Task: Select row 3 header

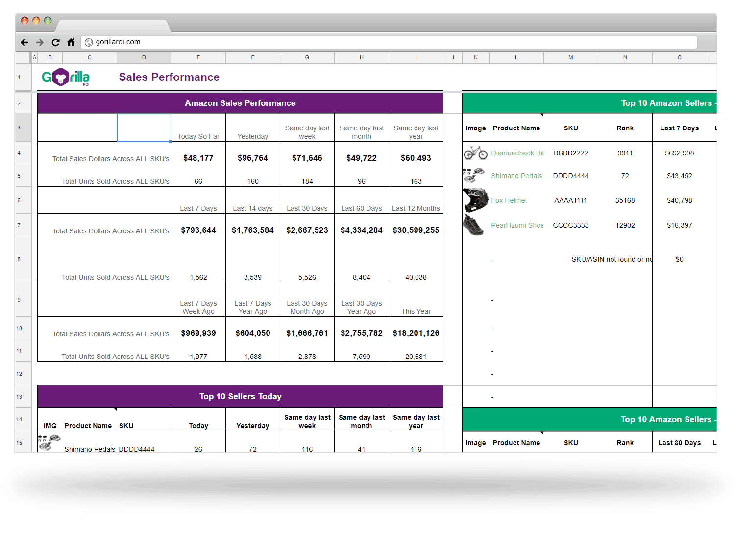Action: point(23,128)
